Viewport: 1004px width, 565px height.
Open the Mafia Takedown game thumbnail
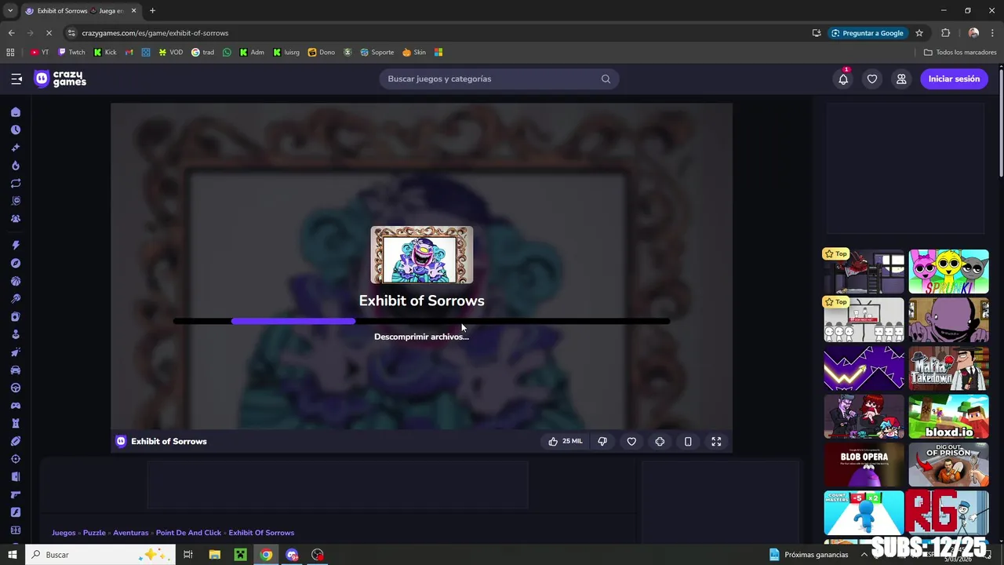click(948, 368)
